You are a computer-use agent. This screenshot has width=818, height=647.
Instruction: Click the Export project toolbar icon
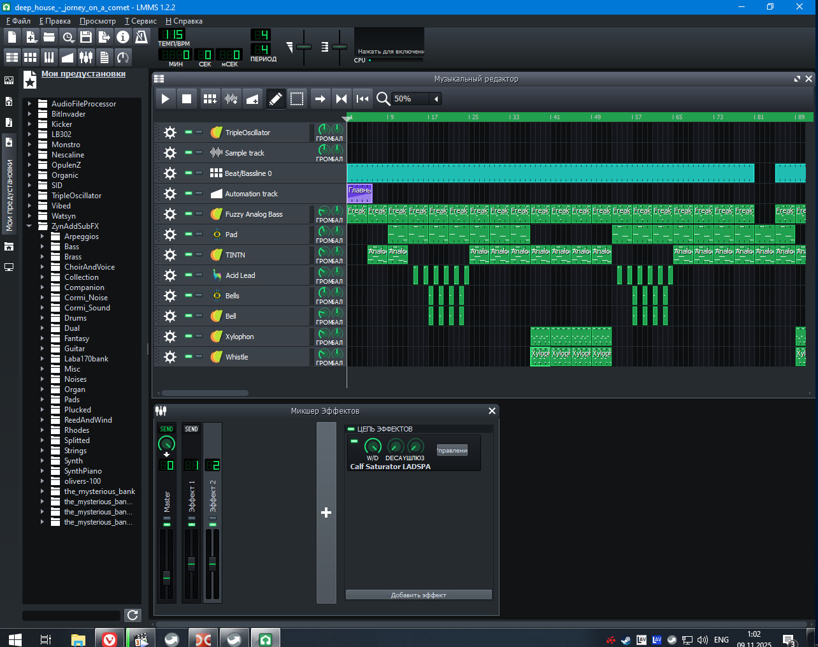(x=104, y=37)
